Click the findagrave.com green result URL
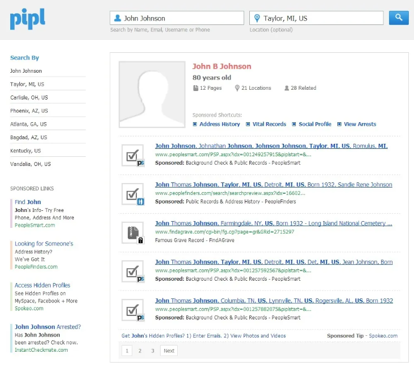 coord(225,232)
